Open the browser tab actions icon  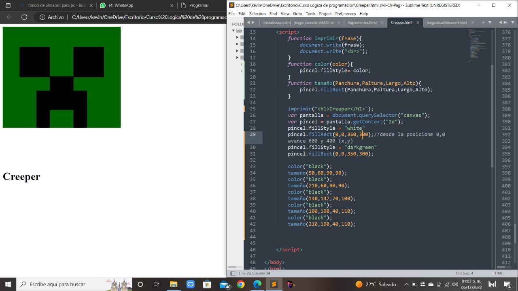pyautogui.click(x=8, y=6)
